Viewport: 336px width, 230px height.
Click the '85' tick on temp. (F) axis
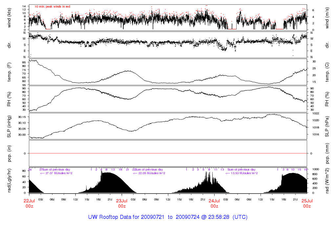[24, 62]
